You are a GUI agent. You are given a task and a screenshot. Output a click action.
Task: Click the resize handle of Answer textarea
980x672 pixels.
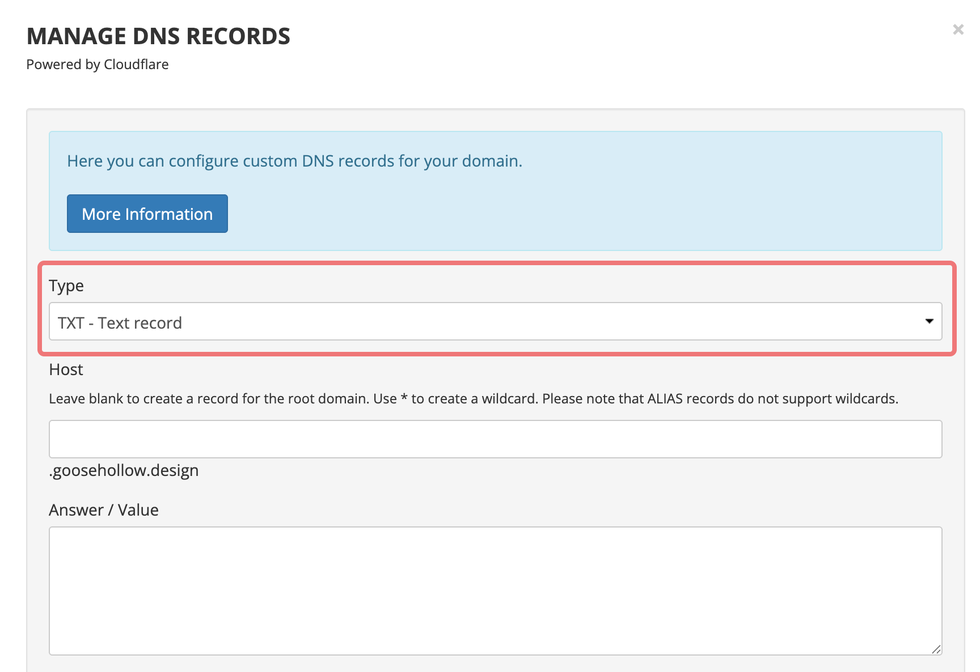[936, 649]
